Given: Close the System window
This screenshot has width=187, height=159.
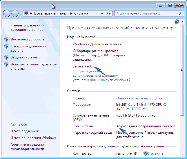Looking at the screenshot, I should pyautogui.click(x=179, y=6).
